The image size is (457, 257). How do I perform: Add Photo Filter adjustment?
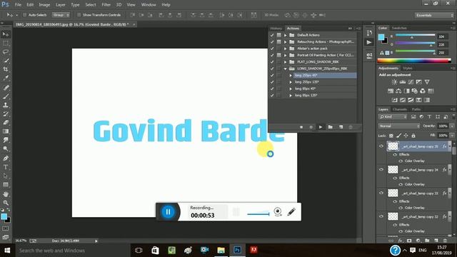414,91
